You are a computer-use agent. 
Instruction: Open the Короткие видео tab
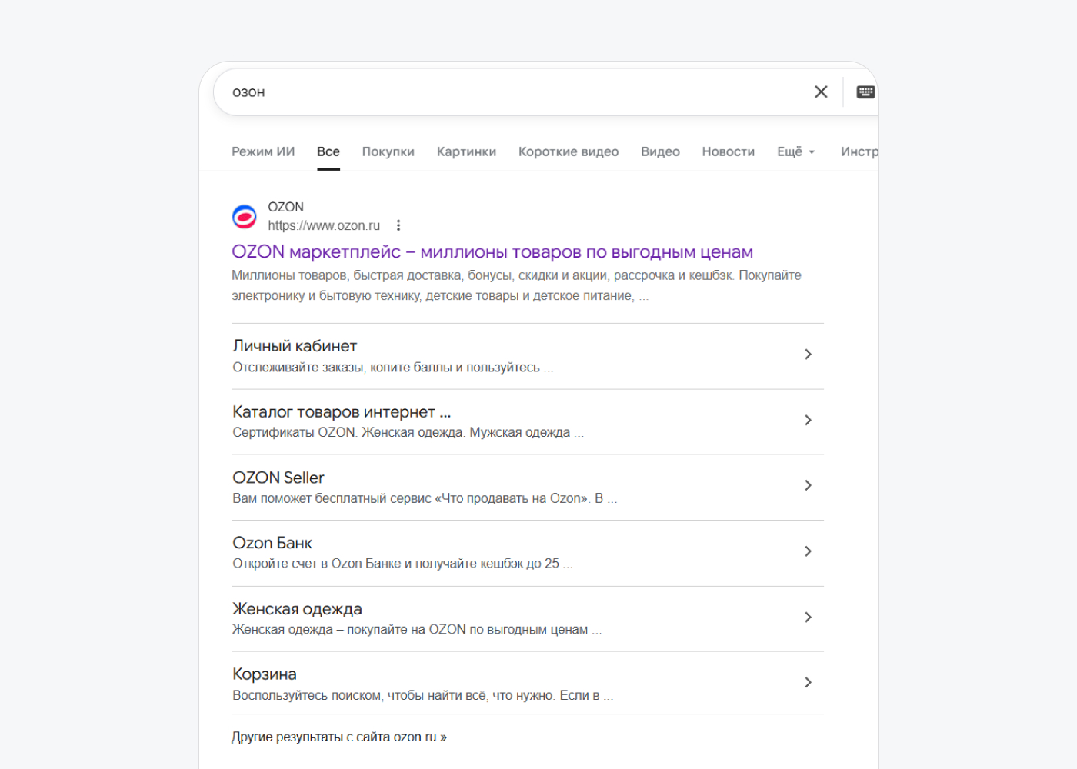pos(569,151)
